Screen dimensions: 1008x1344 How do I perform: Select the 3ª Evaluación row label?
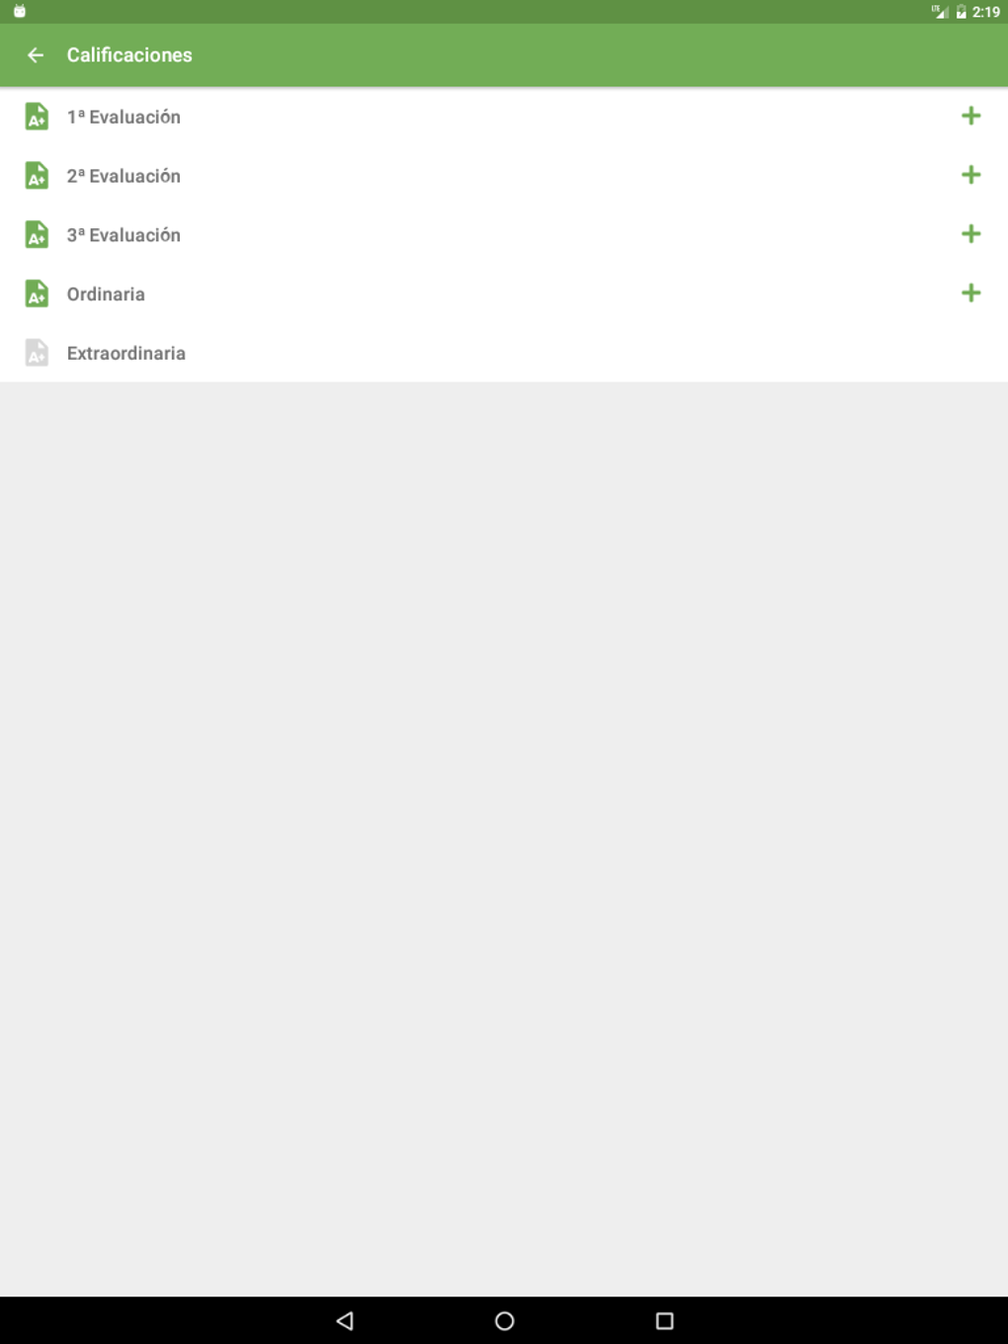point(124,235)
